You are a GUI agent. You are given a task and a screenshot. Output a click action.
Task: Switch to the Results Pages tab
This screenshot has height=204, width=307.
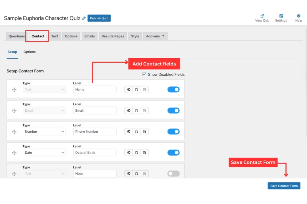click(113, 36)
